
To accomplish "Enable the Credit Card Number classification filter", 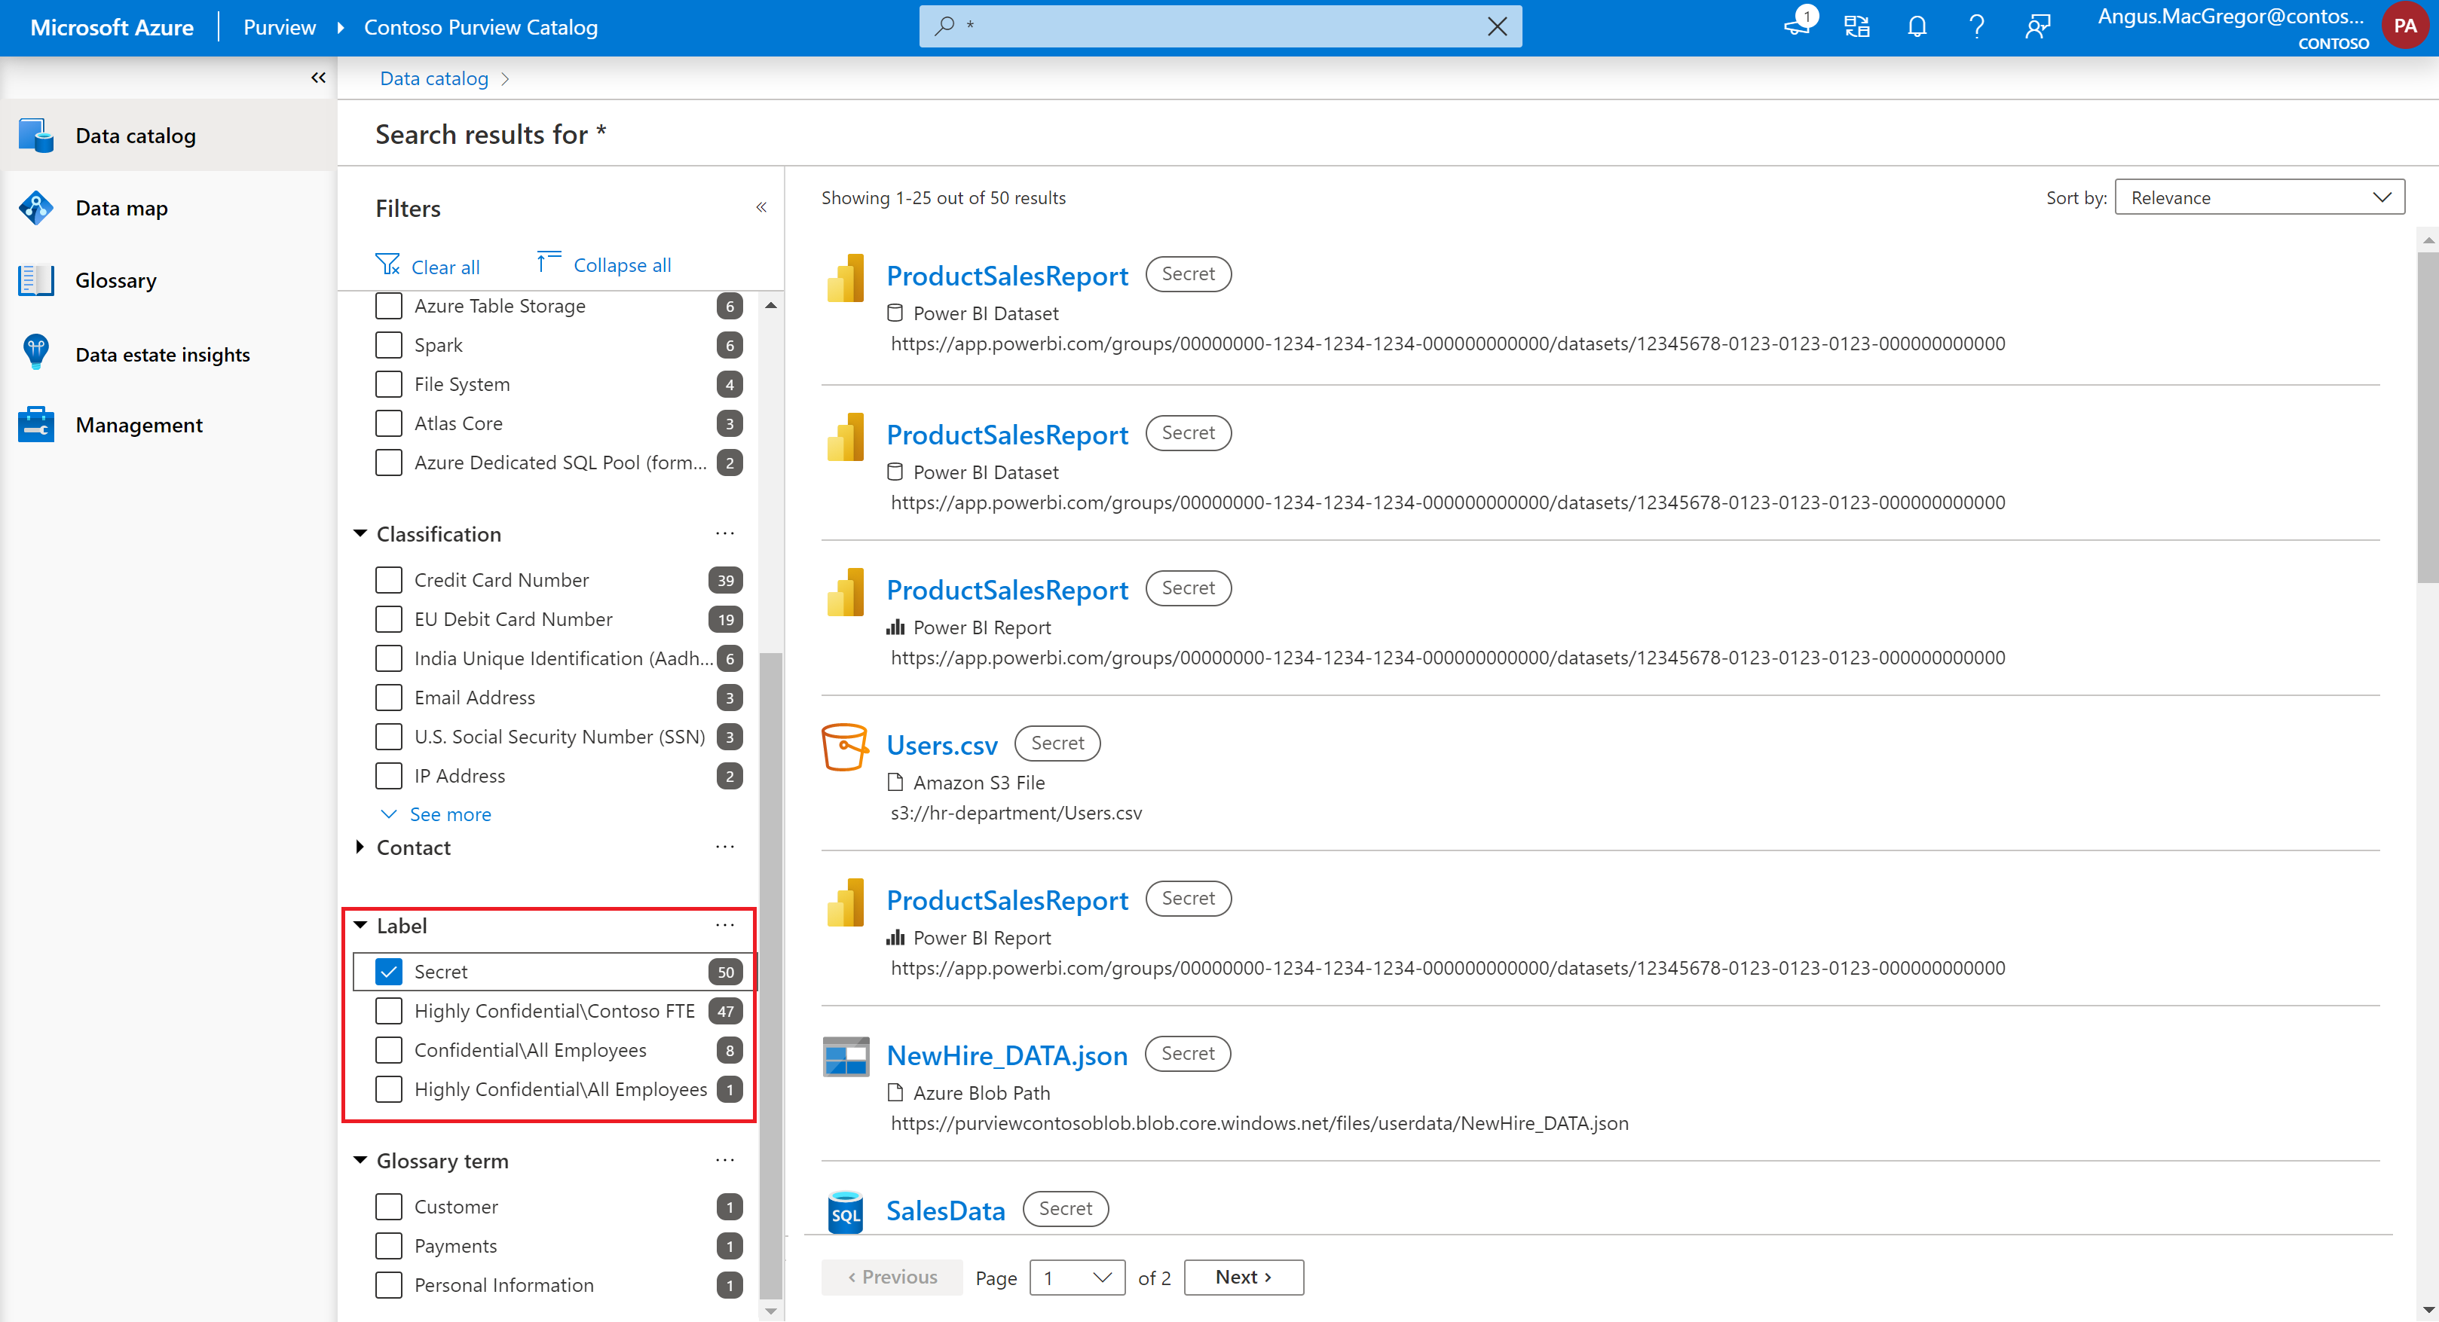I will click(388, 579).
